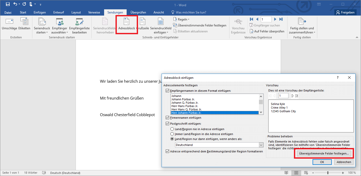Expand the Deutschland country dropdown
Image resolution: width=361 pixels, height=176 pixels.
point(261,145)
